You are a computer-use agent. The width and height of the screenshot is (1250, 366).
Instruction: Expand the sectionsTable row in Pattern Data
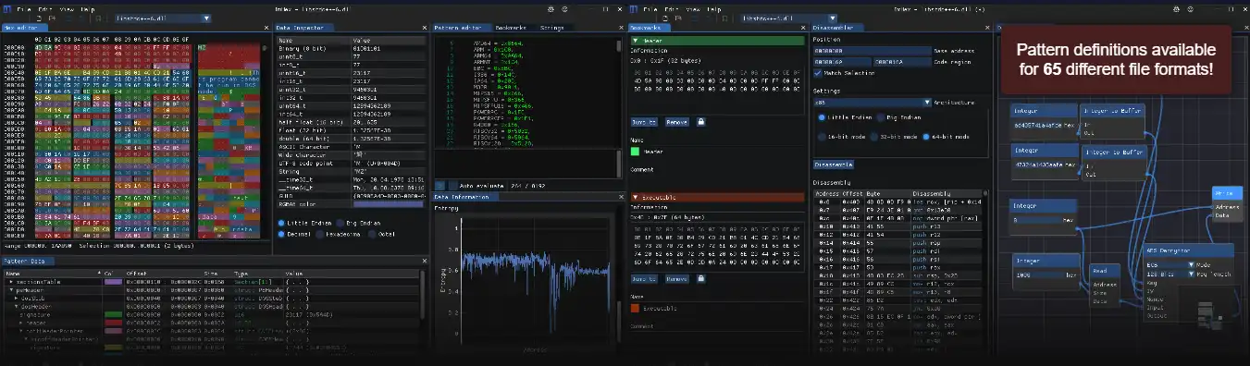point(10,281)
